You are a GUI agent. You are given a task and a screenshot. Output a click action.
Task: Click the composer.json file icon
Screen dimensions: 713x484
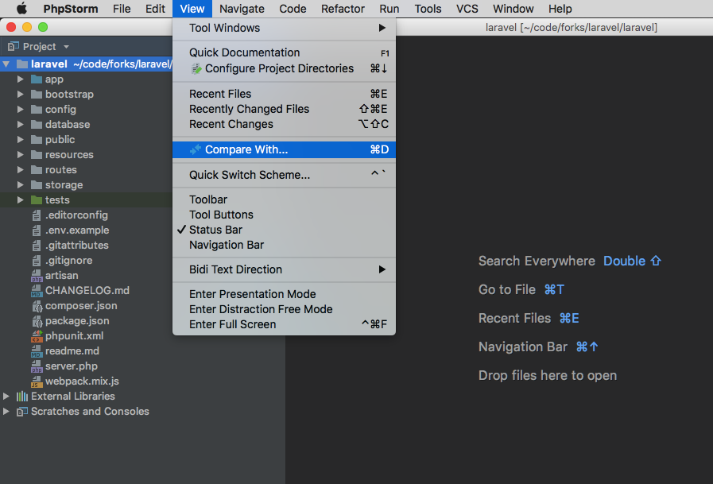coord(37,306)
